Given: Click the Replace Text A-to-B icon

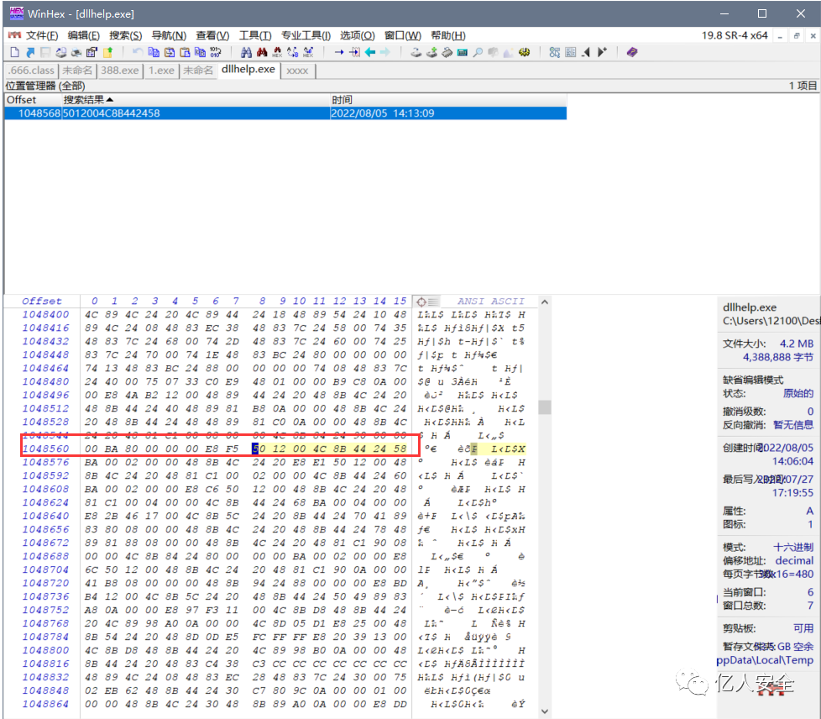Looking at the screenshot, I should [x=292, y=52].
